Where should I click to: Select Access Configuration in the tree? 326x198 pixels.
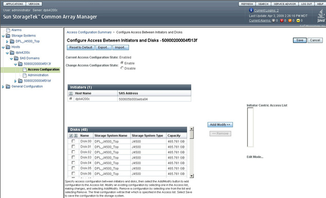(44, 69)
